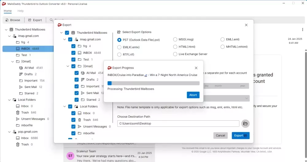Close the Export Progress popup
The width and height of the screenshot is (307, 162).
pos(196,68)
